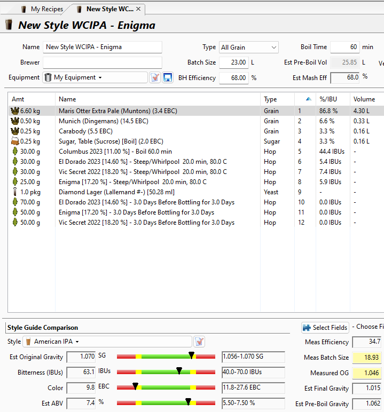Edit the Measured OG field
384x412 pixels.
tap(366, 373)
